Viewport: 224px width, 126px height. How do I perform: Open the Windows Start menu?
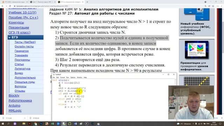[x=3, y=124]
